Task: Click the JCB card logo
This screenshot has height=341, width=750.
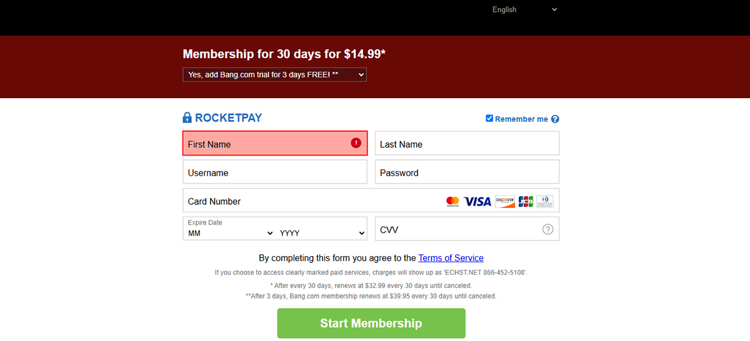Action: tap(526, 201)
